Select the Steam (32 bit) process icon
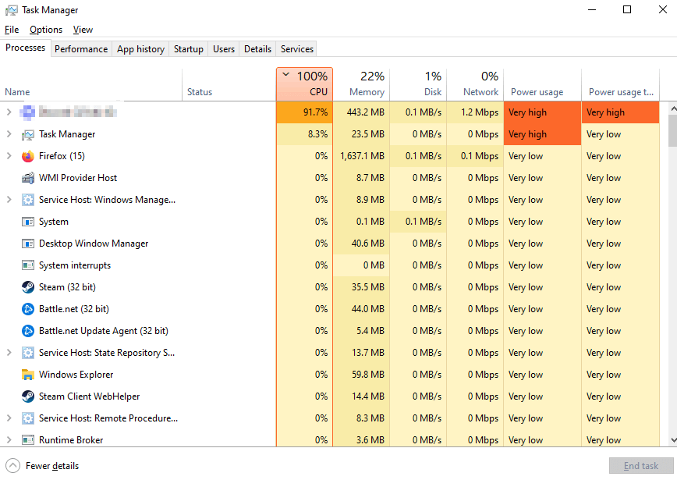The width and height of the screenshot is (677, 480). click(28, 287)
